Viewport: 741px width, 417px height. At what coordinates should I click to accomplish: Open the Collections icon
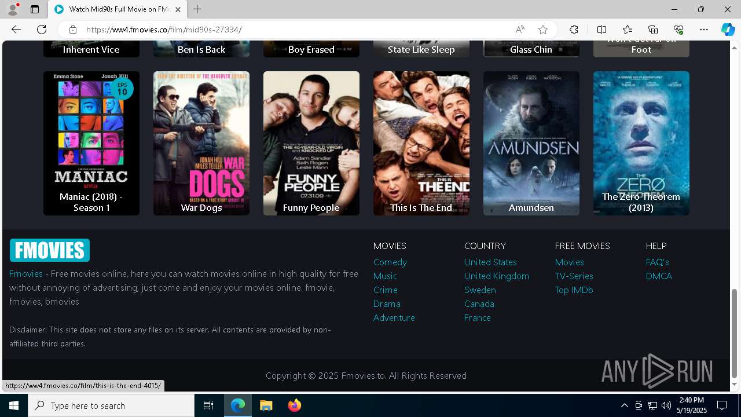tap(653, 30)
